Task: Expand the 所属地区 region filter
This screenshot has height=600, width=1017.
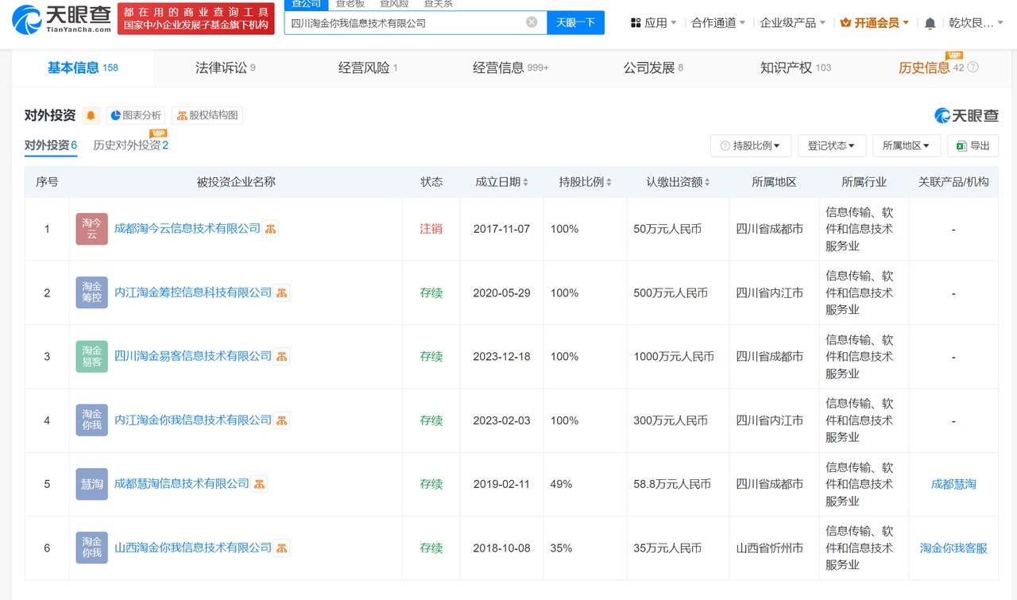Action: point(906,145)
